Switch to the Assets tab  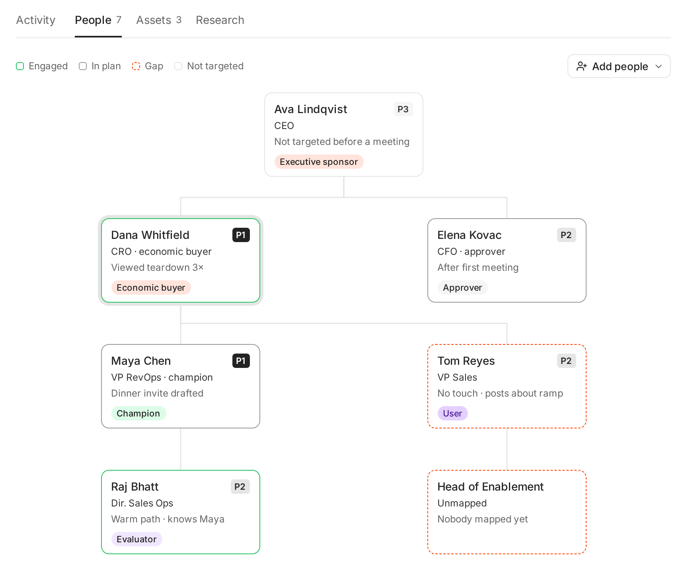[159, 20]
